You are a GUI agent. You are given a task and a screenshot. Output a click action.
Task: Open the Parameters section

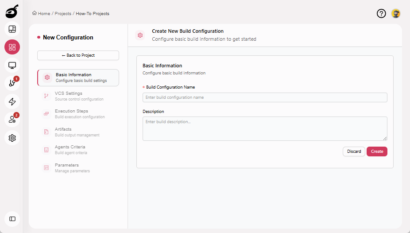[x=78, y=167]
